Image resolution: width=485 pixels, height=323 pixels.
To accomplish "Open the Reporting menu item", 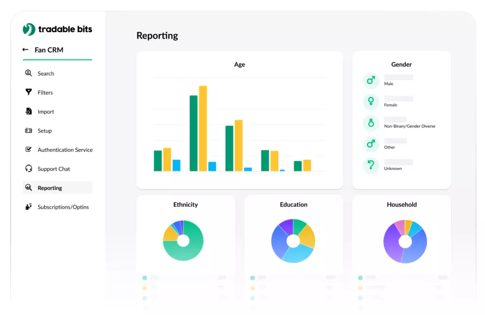I will point(50,188).
